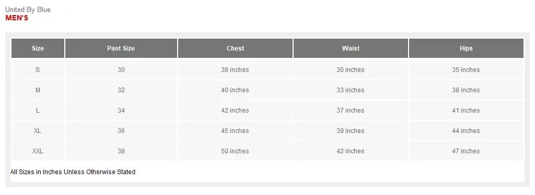535x195 pixels.
Task: Select the 42 inches waist cell
Action: 351,151
